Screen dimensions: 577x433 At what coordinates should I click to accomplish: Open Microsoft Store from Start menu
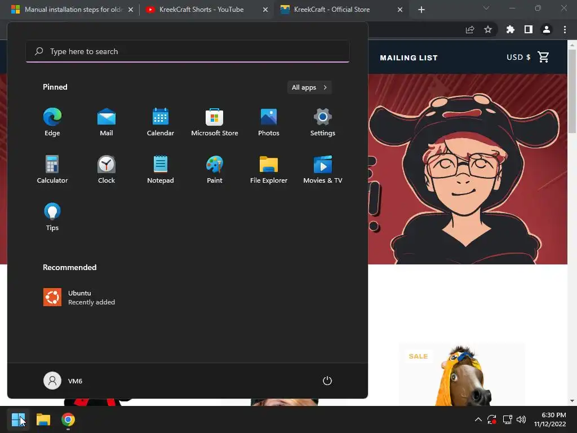215,122
